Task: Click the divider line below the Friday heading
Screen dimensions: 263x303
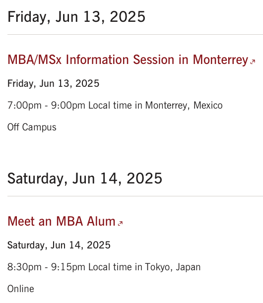Action: click(x=135, y=34)
